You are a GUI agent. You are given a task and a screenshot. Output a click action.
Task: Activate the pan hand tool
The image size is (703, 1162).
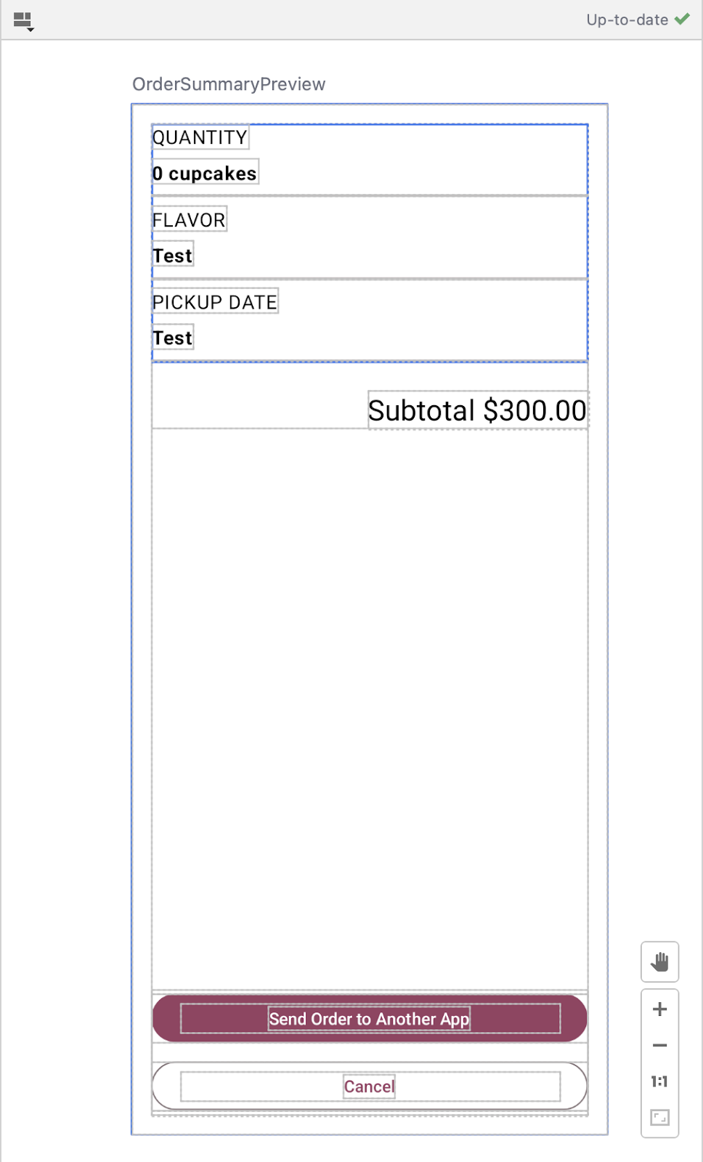pyautogui.click(x=659, y=962)
